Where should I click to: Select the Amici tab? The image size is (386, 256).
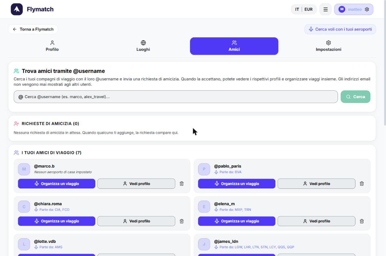pos(234,46)
